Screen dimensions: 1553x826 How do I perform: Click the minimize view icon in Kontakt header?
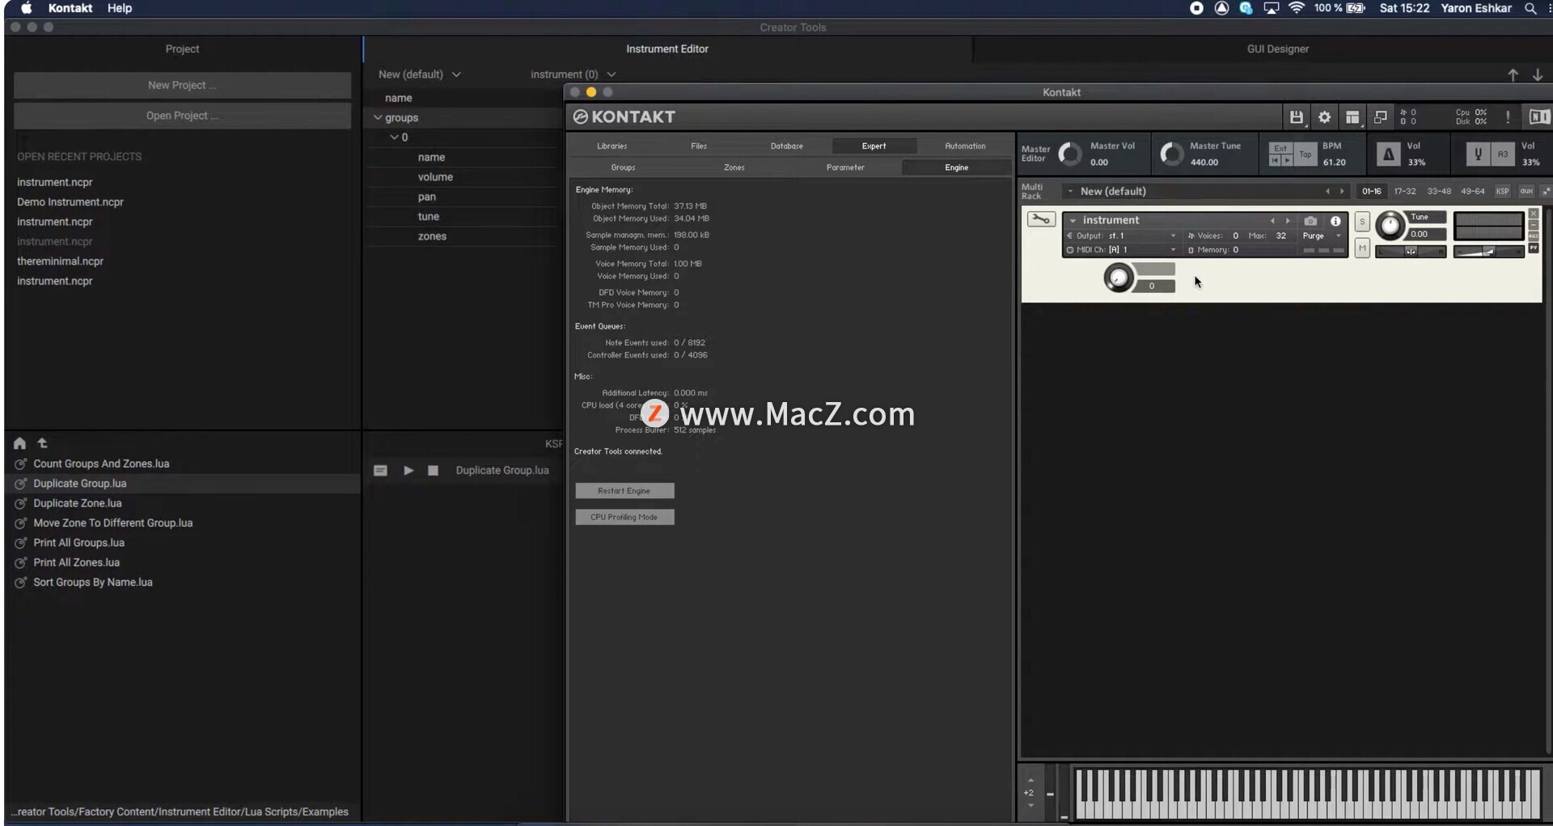(1381, 117)
